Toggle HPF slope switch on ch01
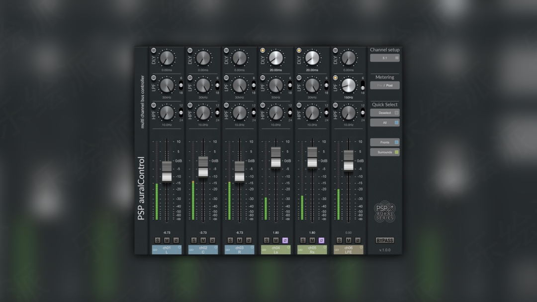 pos(181,113)
